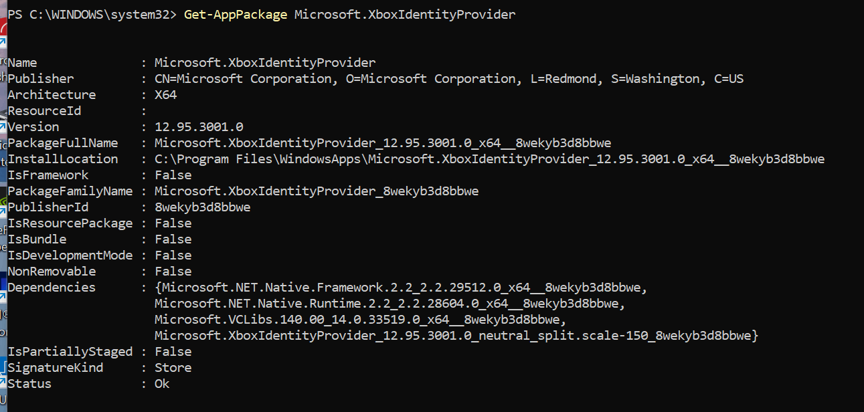Image resolution: width=864 pixels, height=412 pixels.
Task: Click the PublisherId value 8wekyb3d8bbwe
Action: pyautogui.click(x=202, y=207)
